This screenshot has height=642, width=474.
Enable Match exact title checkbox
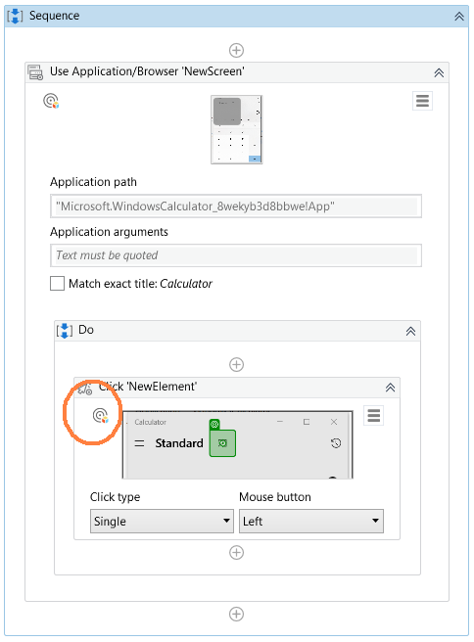pyautogui.click(x=58, y=284)
